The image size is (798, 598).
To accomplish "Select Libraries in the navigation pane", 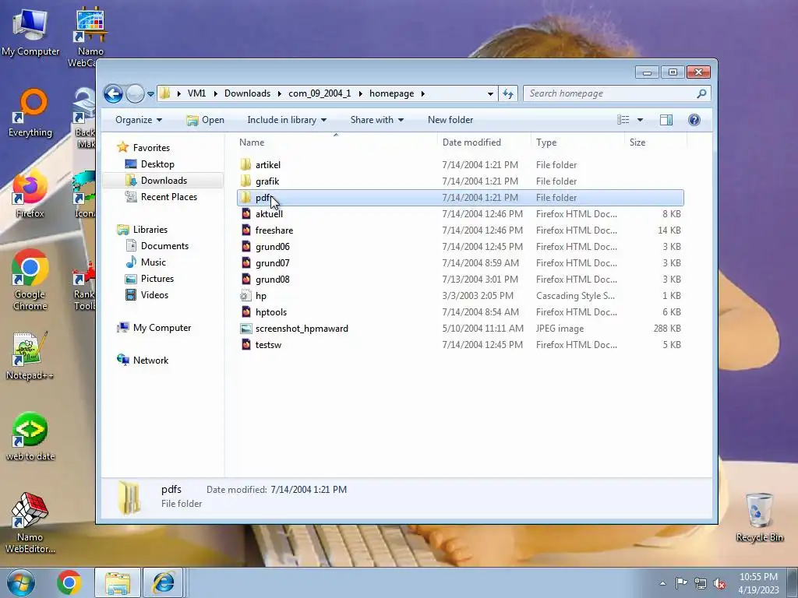I will (150, 230).
